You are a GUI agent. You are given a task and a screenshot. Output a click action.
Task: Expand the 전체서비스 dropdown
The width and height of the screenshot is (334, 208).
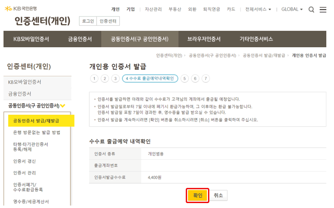(258, 9)
